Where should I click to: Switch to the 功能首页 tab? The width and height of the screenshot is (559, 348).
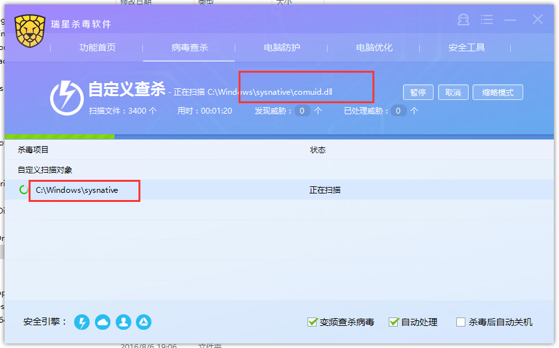[97, 48]
